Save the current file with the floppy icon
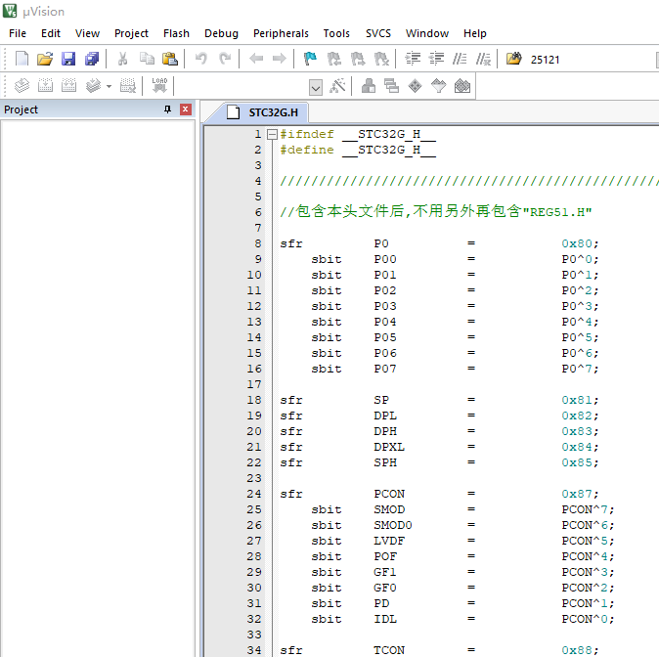The height and width of the screenshot is (657, 659). [x=68, y=59]
